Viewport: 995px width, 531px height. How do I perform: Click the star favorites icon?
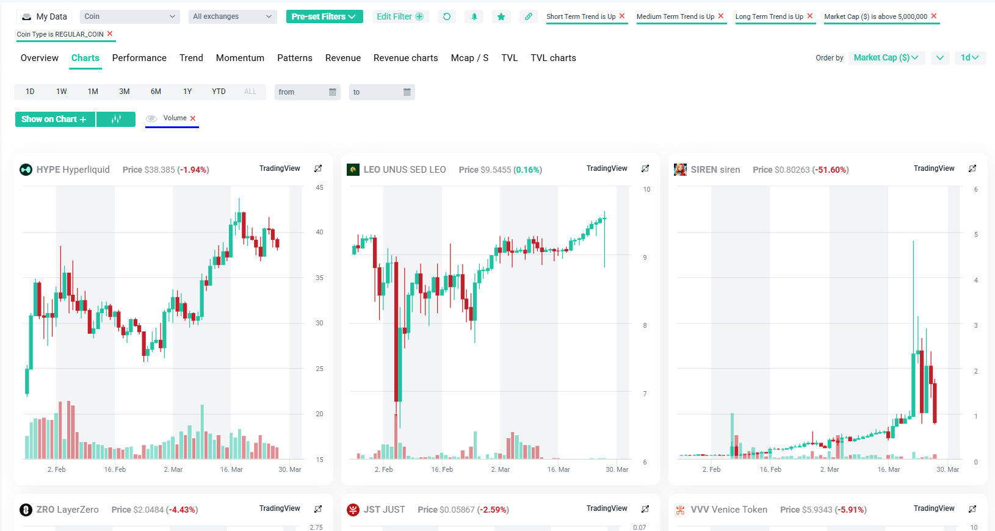pyautogui.click(x=501, y=16)
